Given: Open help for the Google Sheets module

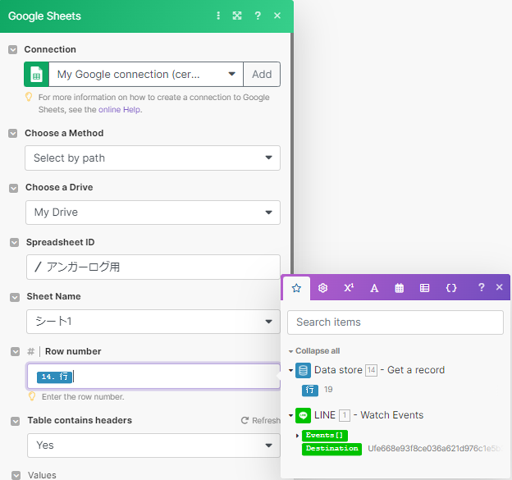Looking at the screenshot, I should (x=258, y=16).
